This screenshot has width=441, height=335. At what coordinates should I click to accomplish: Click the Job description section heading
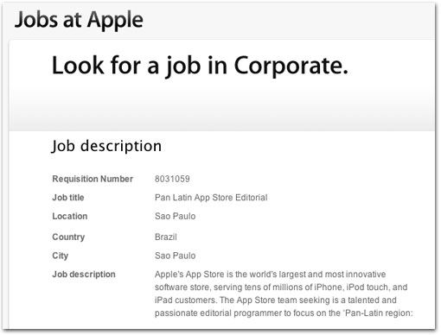click(106, 146)
